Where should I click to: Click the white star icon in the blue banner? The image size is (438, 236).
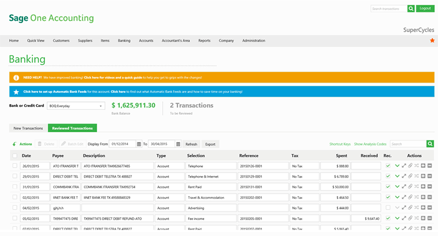click(16, 92)
